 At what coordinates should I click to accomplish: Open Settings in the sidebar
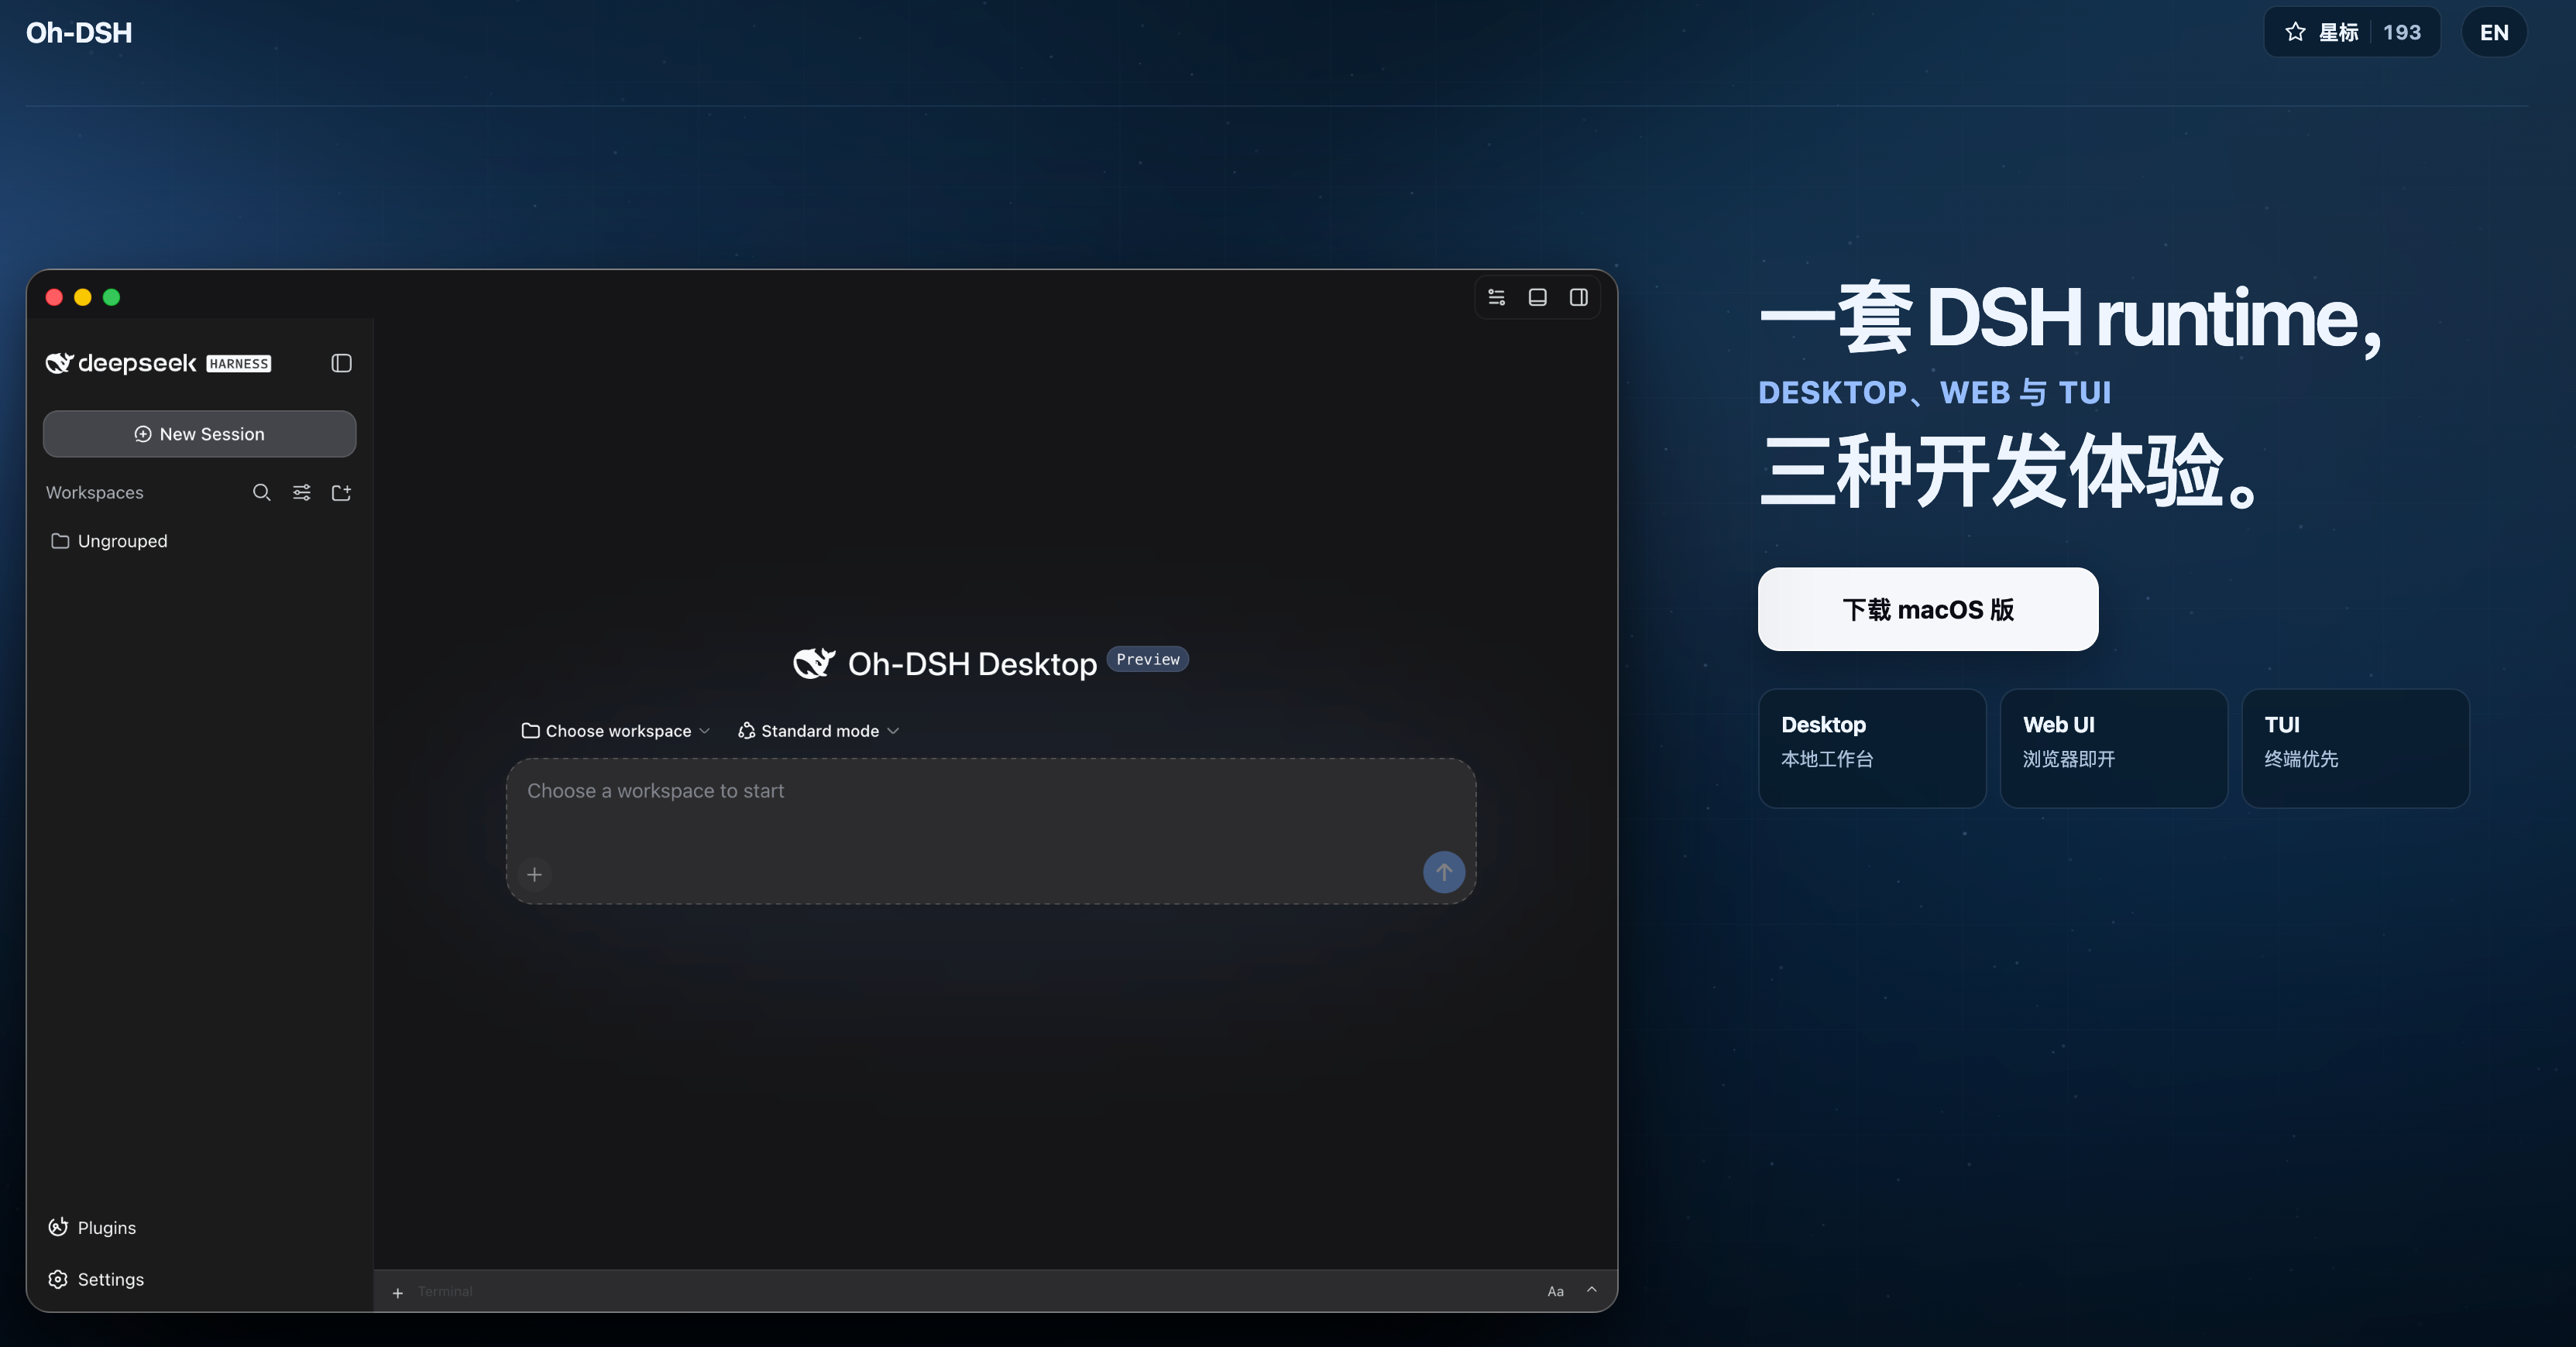coord(96,1279)
